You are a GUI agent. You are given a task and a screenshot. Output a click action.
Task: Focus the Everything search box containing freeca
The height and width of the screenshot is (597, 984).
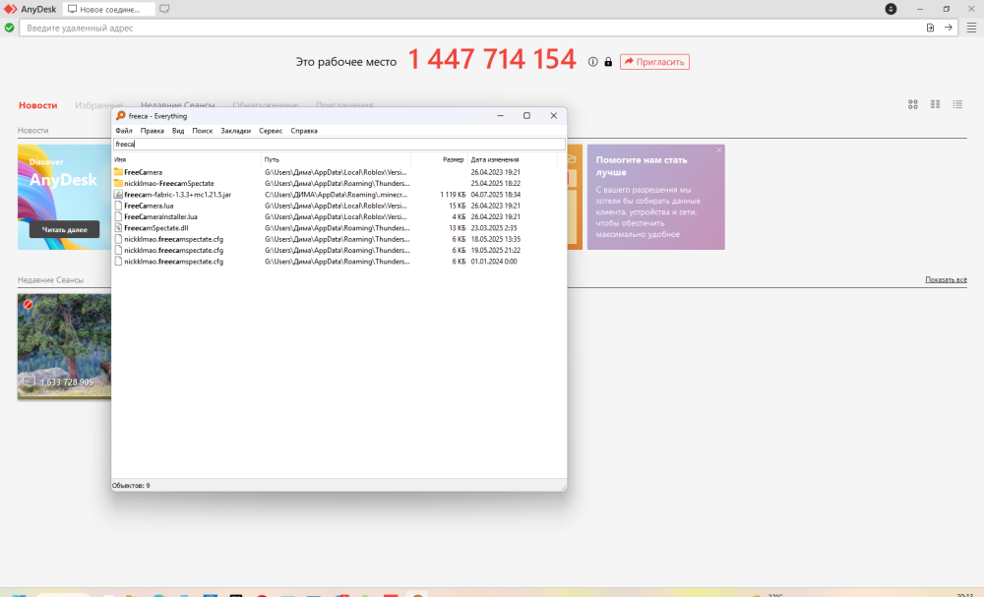click(338, 144)
